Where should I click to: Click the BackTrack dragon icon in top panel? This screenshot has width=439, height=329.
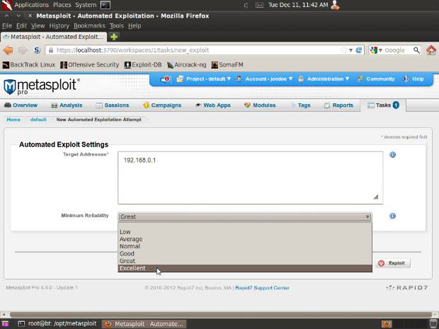click(6, 5)
